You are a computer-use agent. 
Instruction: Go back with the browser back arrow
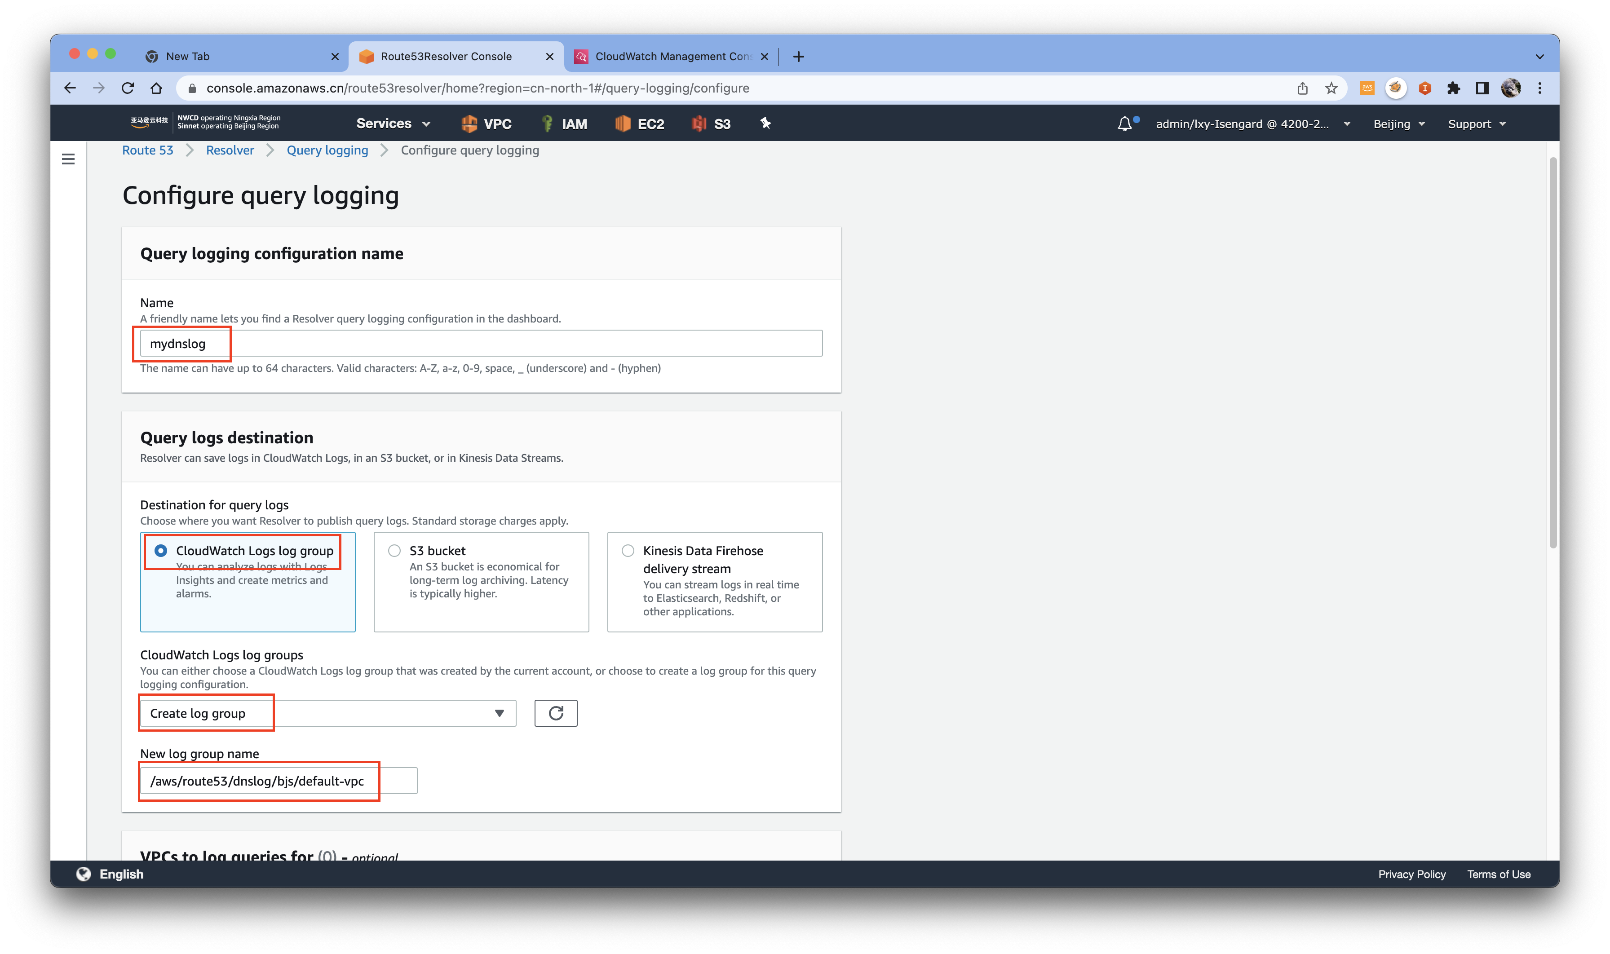70,88
